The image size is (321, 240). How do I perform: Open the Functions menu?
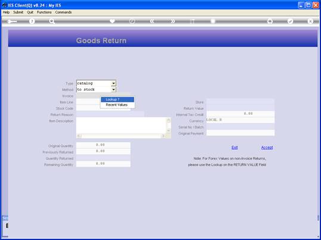click(44, 13)
